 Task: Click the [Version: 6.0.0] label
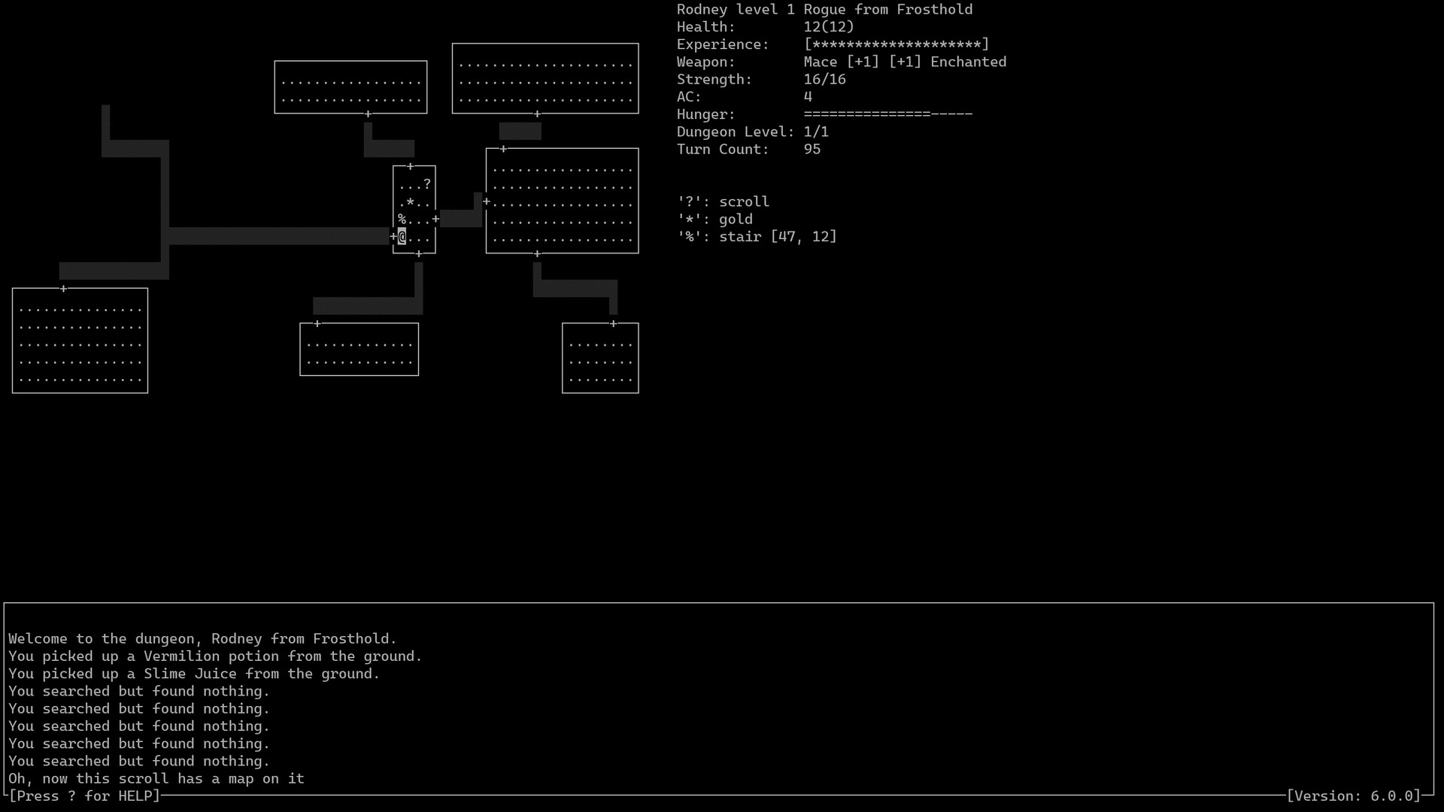(x=1353, y=795)
